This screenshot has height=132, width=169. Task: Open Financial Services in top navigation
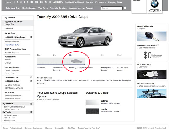pyautogui.click(x=58, y=8)
